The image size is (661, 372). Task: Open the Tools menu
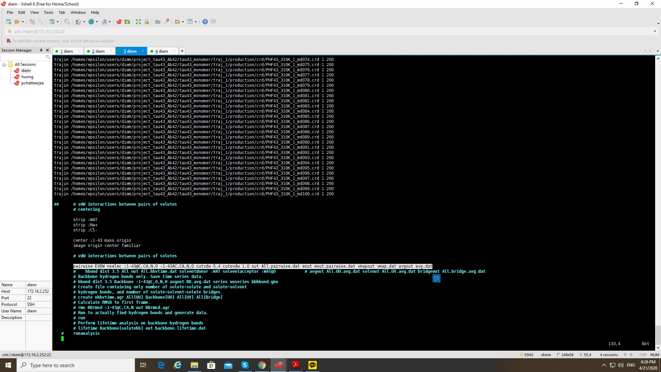click(48, 12)
